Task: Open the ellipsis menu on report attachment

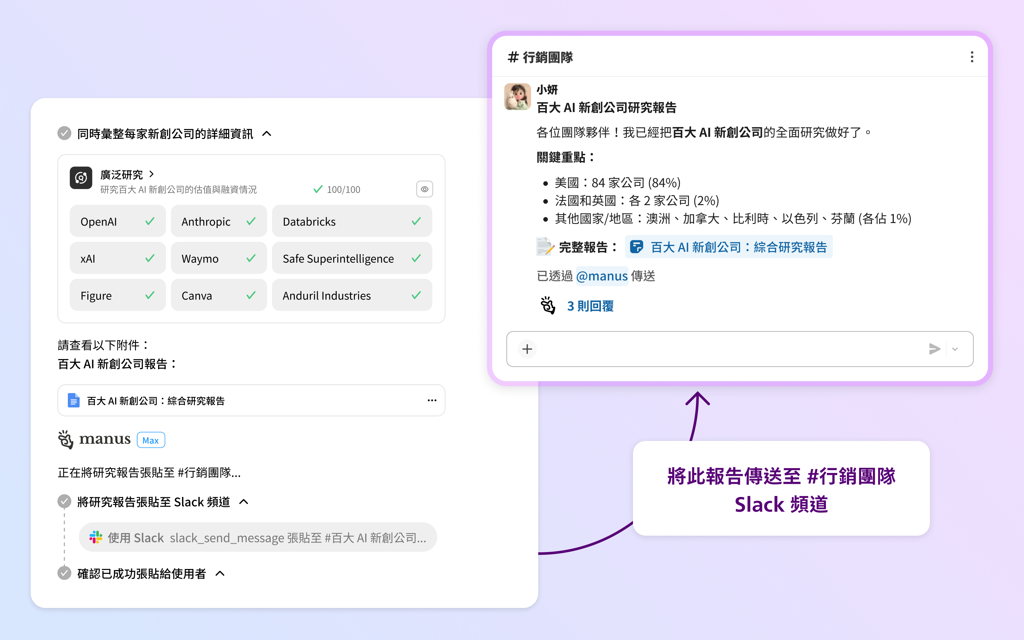Action: coord(432,400)
